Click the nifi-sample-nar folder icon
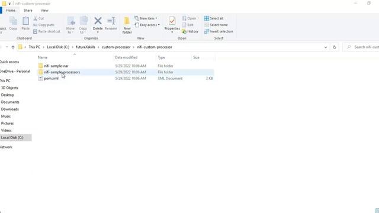The height and width of the screenshot is (213, 379). click(x=40, y=66)
